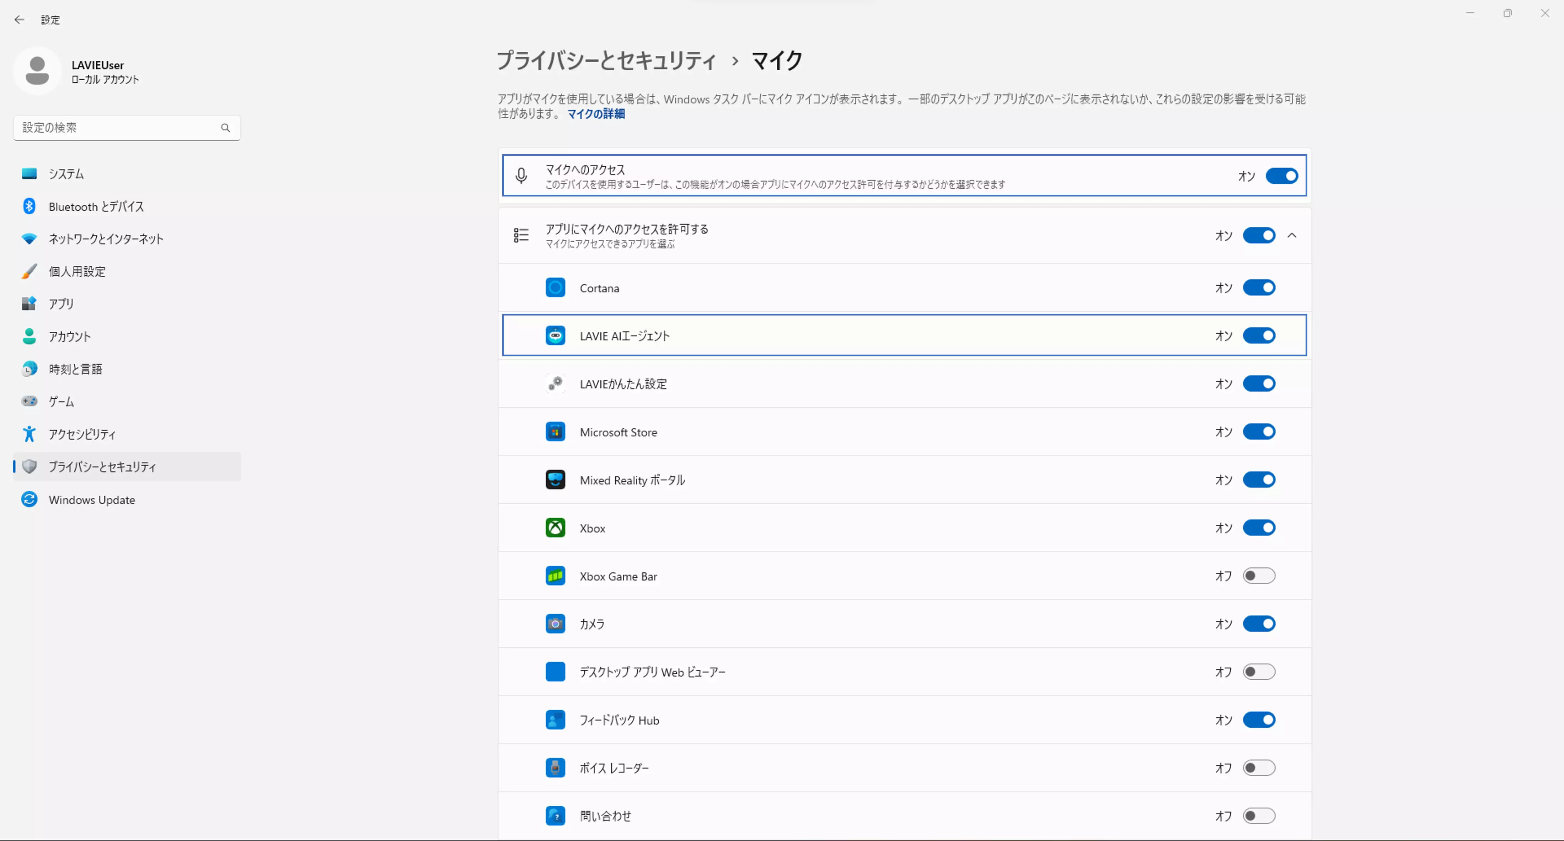The height and width of the screenshot is (841, 1564).
Task: Click the アクセシビリティ figure icon
Action: click(29, 434)
